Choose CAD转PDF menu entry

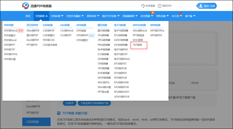click(x=49, y=31)
